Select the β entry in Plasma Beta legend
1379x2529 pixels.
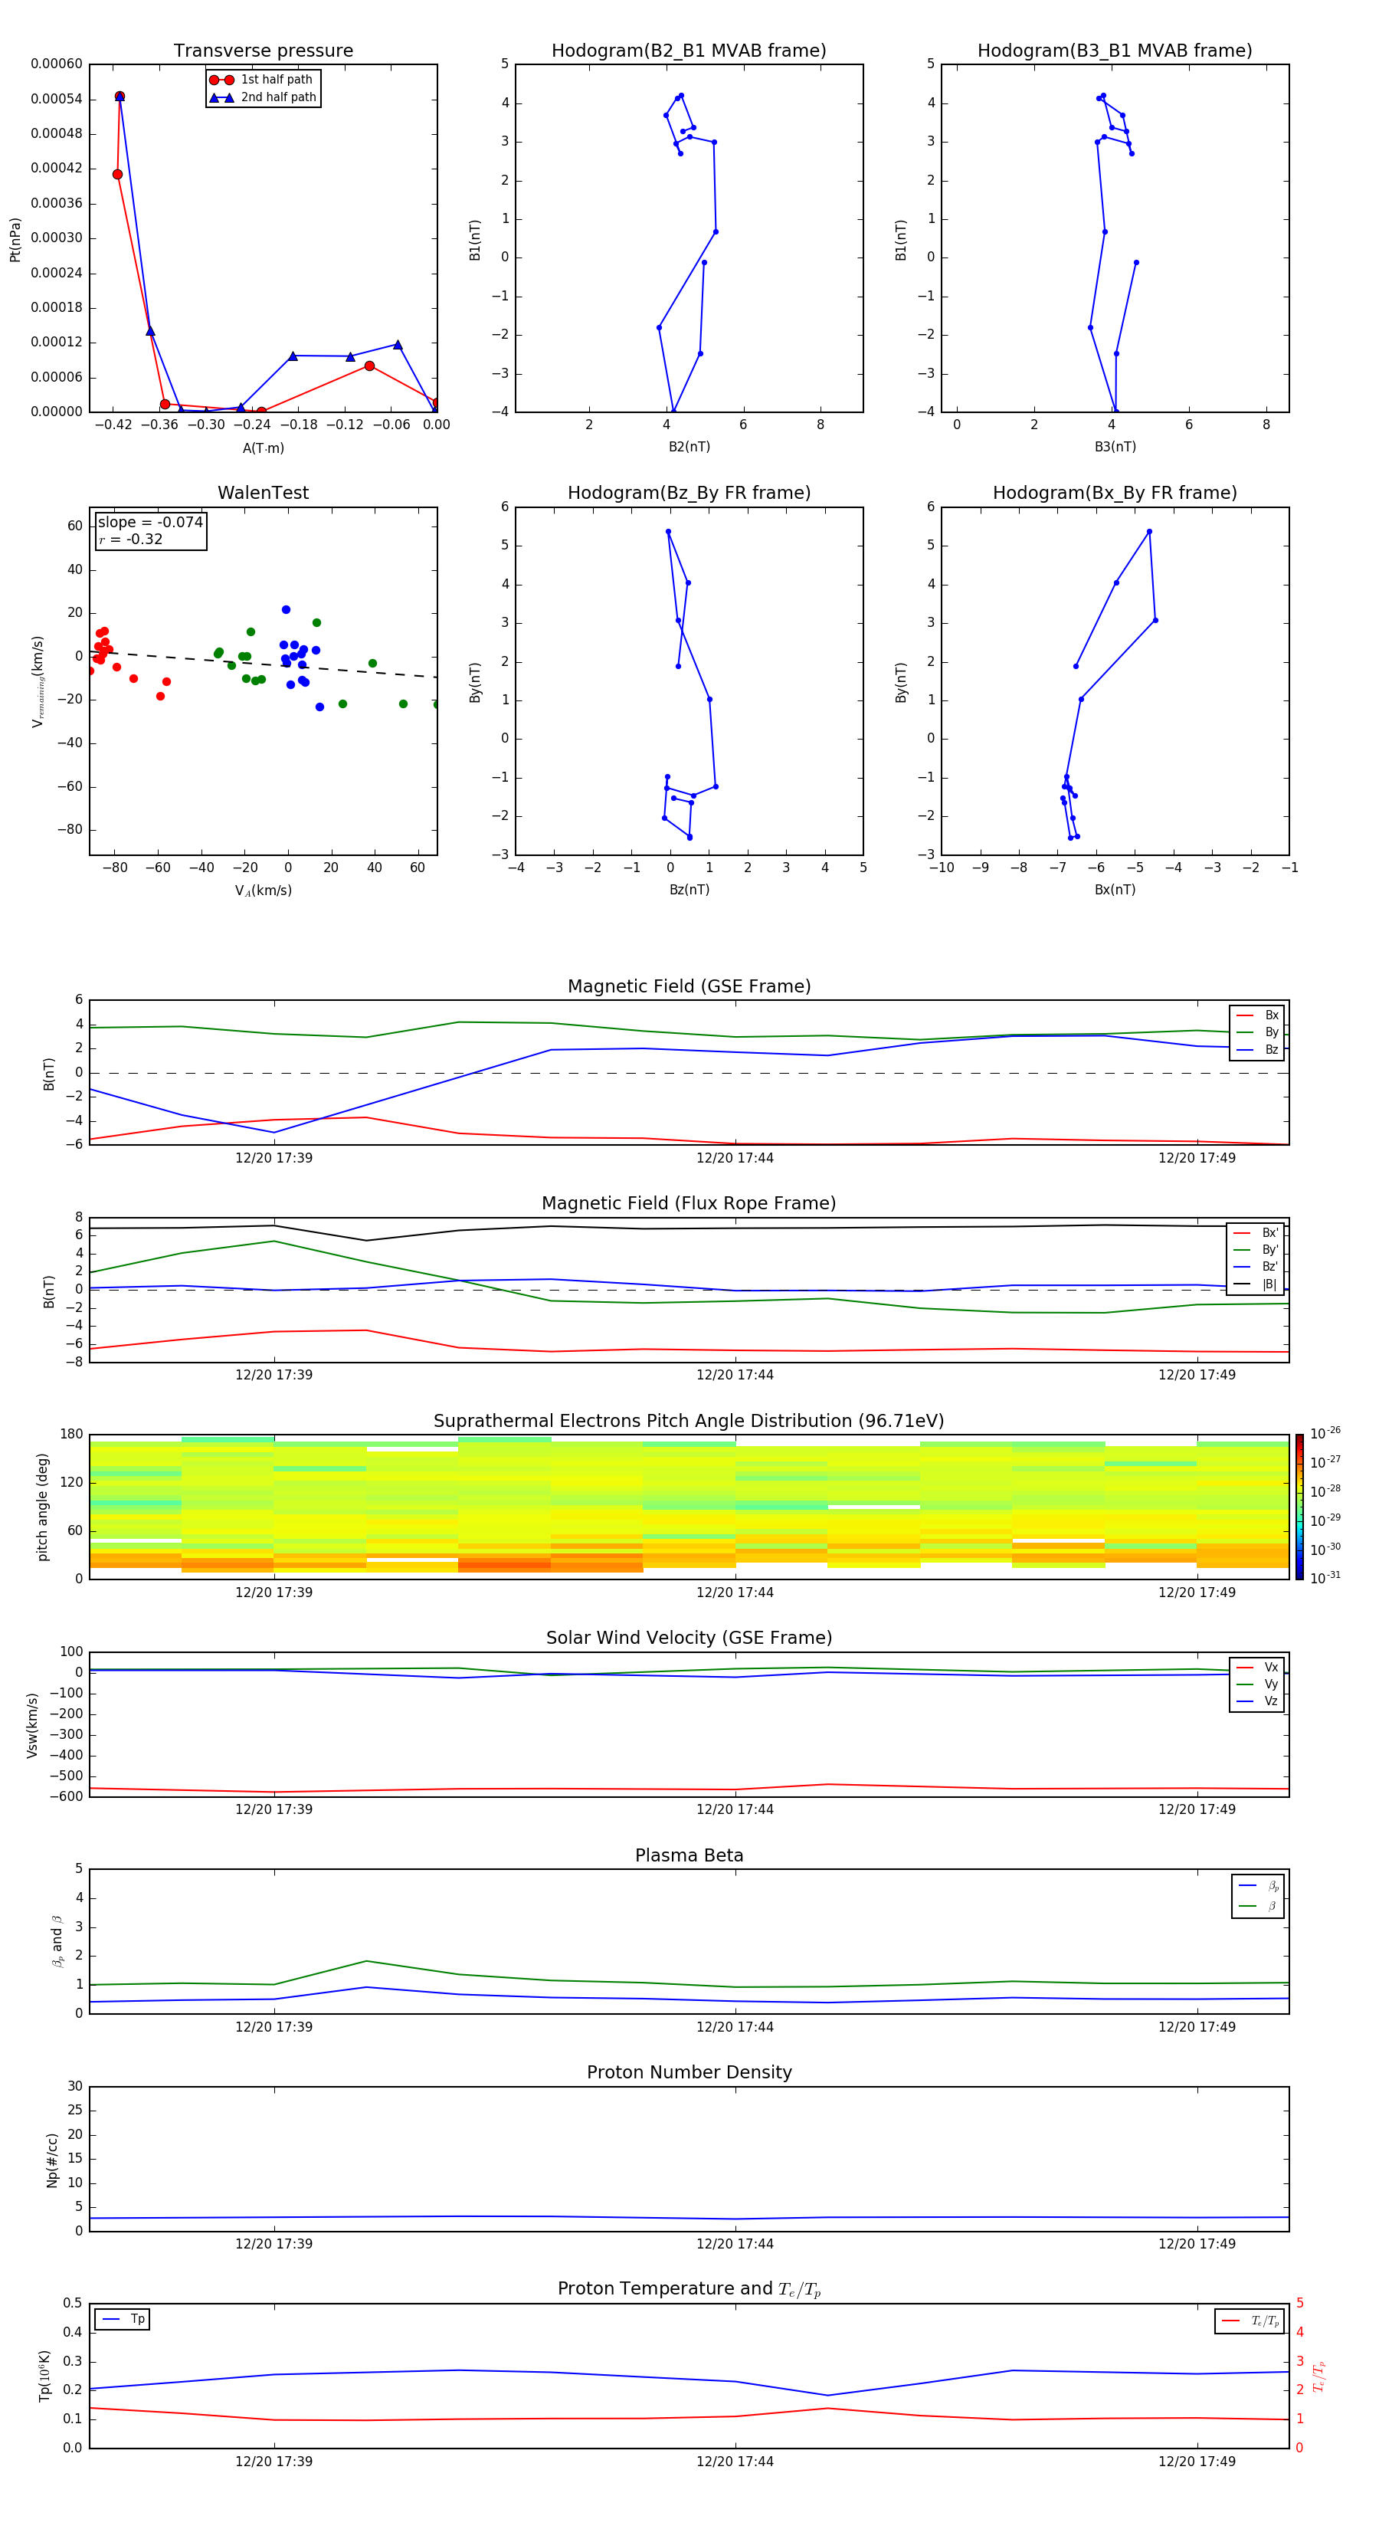point(1258,1906)
